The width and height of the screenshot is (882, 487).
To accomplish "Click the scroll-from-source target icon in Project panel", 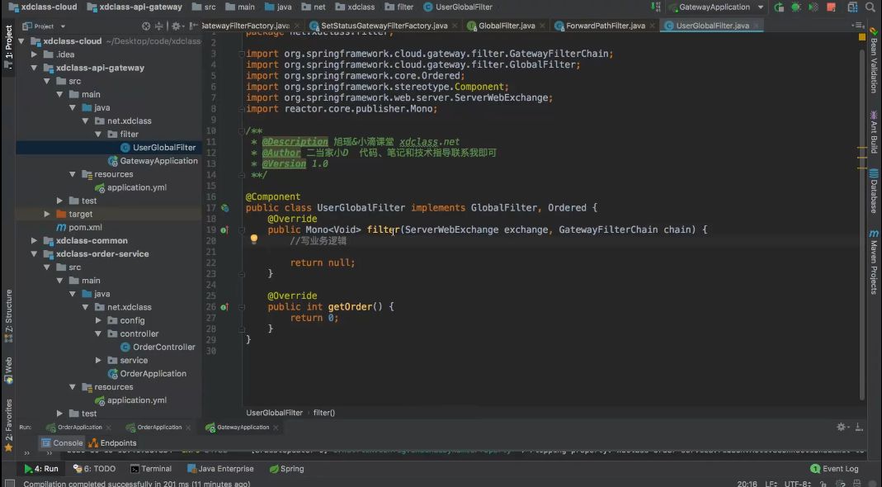I will pos(146,26).
